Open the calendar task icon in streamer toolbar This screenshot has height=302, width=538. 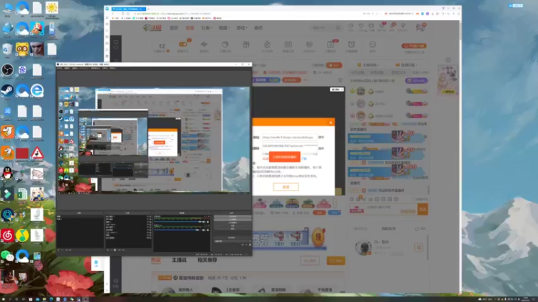tap(289, 44)
